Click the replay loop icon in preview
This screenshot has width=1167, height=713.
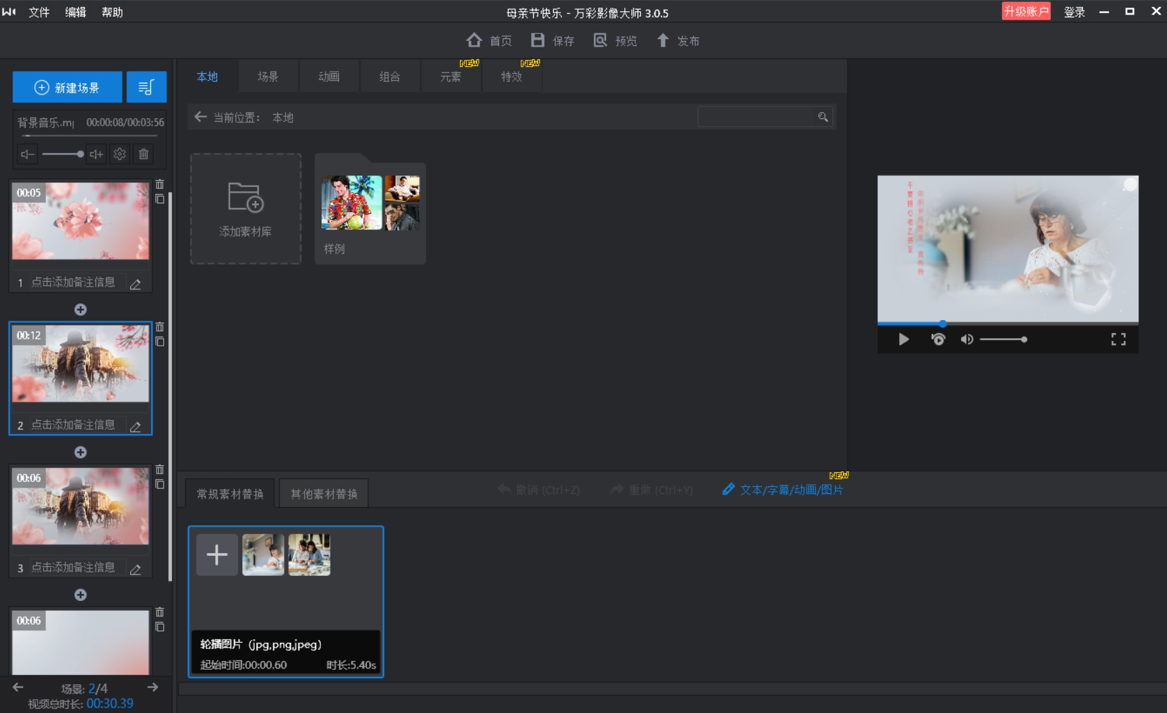click(x=938, y=339)
